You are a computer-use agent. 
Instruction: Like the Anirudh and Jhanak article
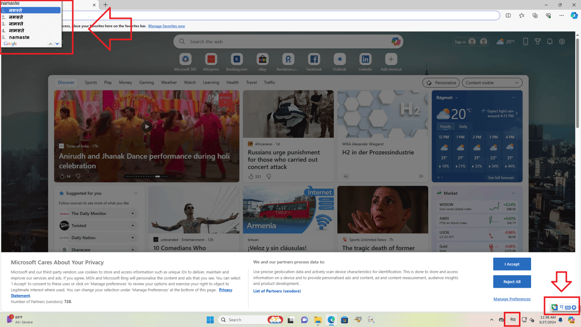(x=62, y=176)
